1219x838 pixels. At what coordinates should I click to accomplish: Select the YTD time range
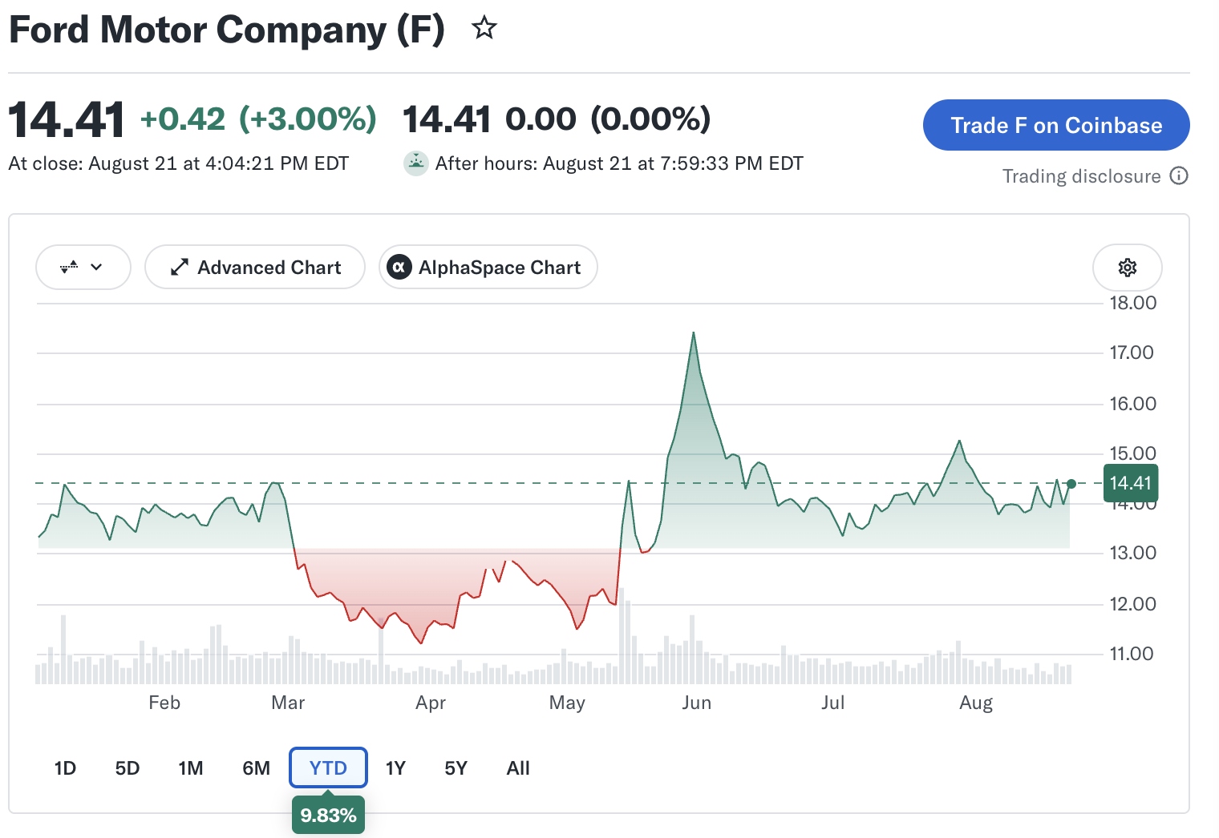(328, 768)
